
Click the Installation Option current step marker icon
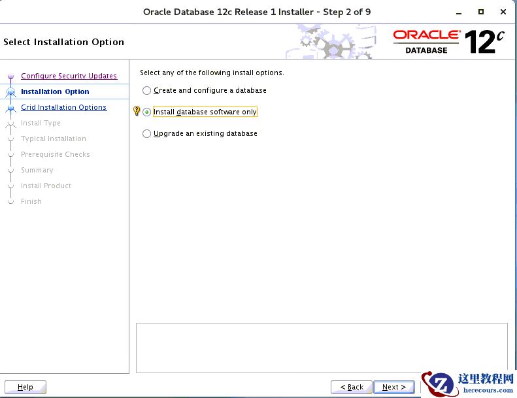(11, 91)
